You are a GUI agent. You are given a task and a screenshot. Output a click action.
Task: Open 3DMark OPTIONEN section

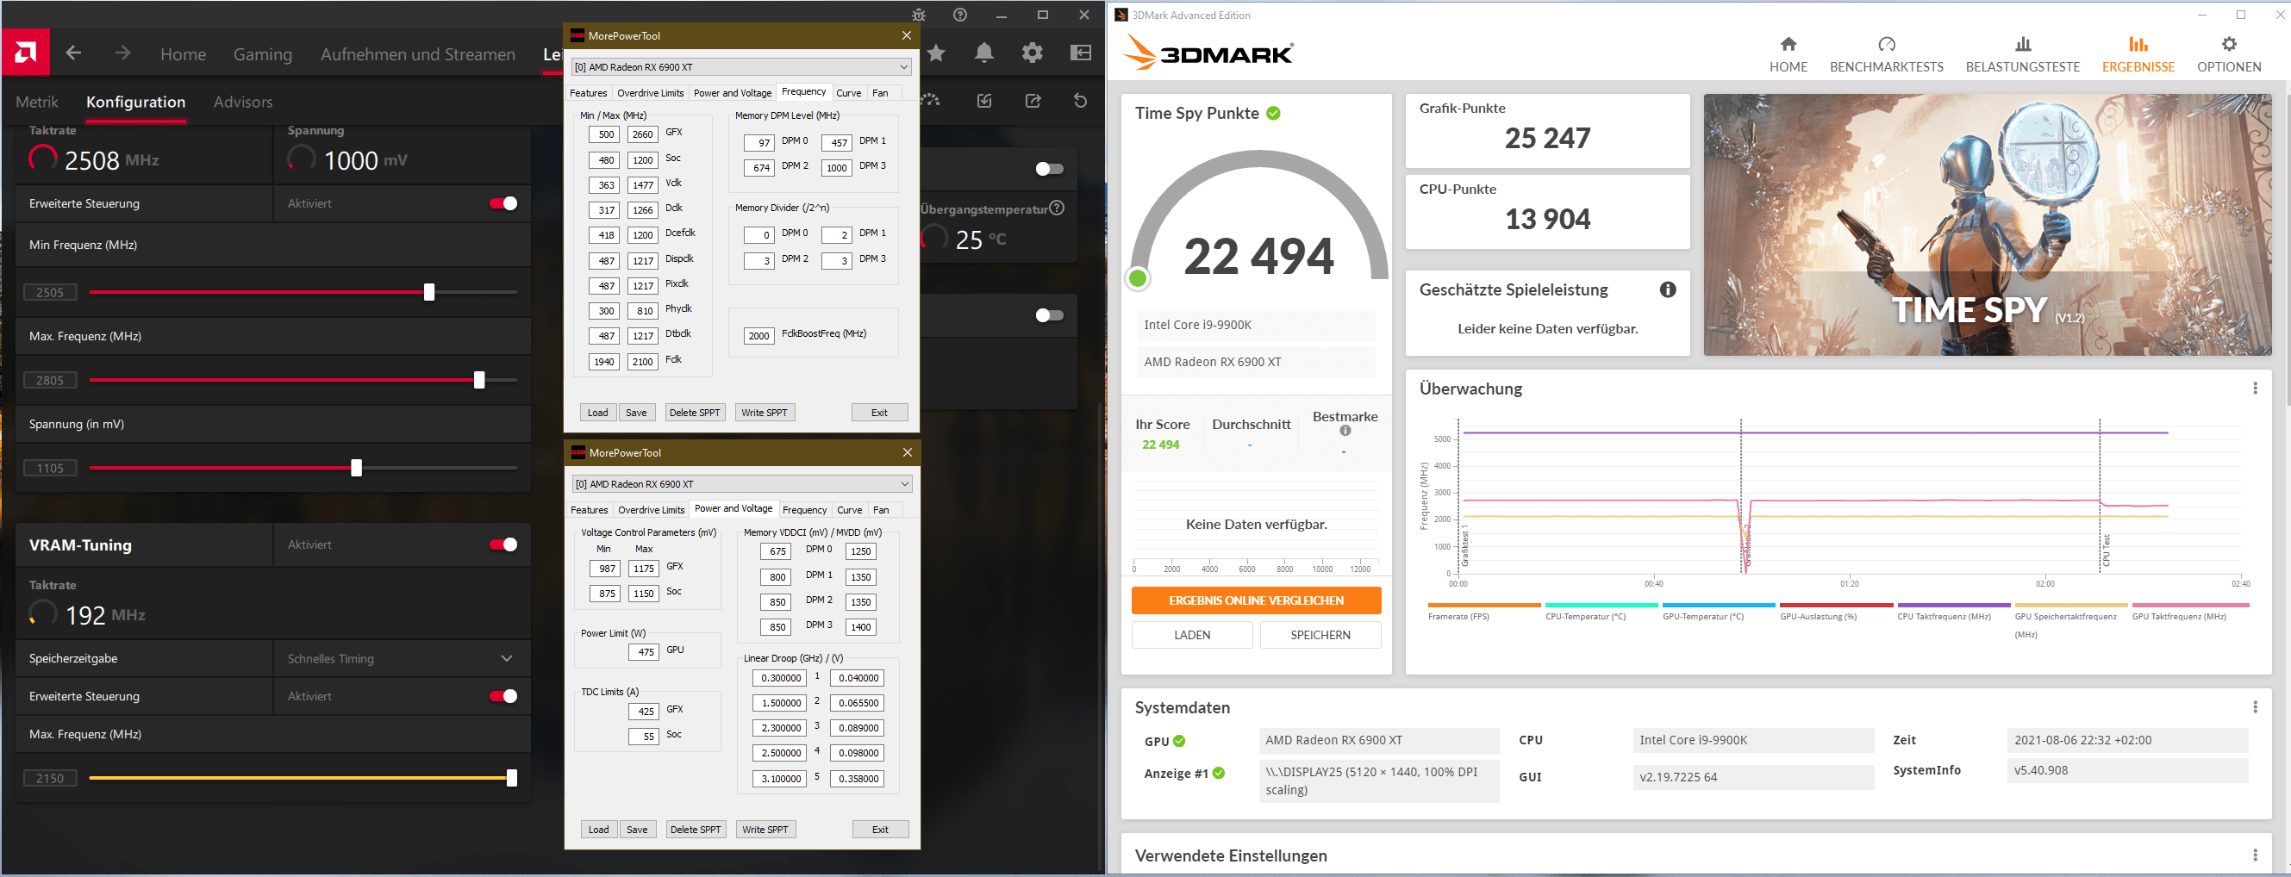2229,55
